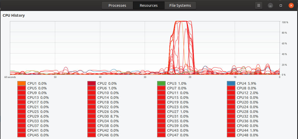Select the CPU29 color swatch

coord(22,116)
